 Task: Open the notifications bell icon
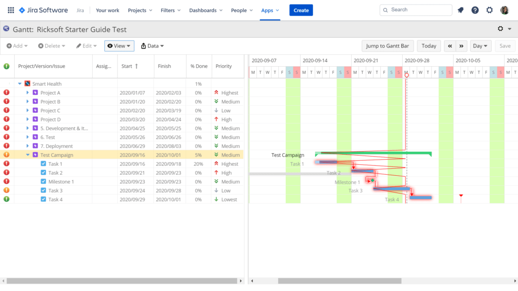tap(460, 10)
